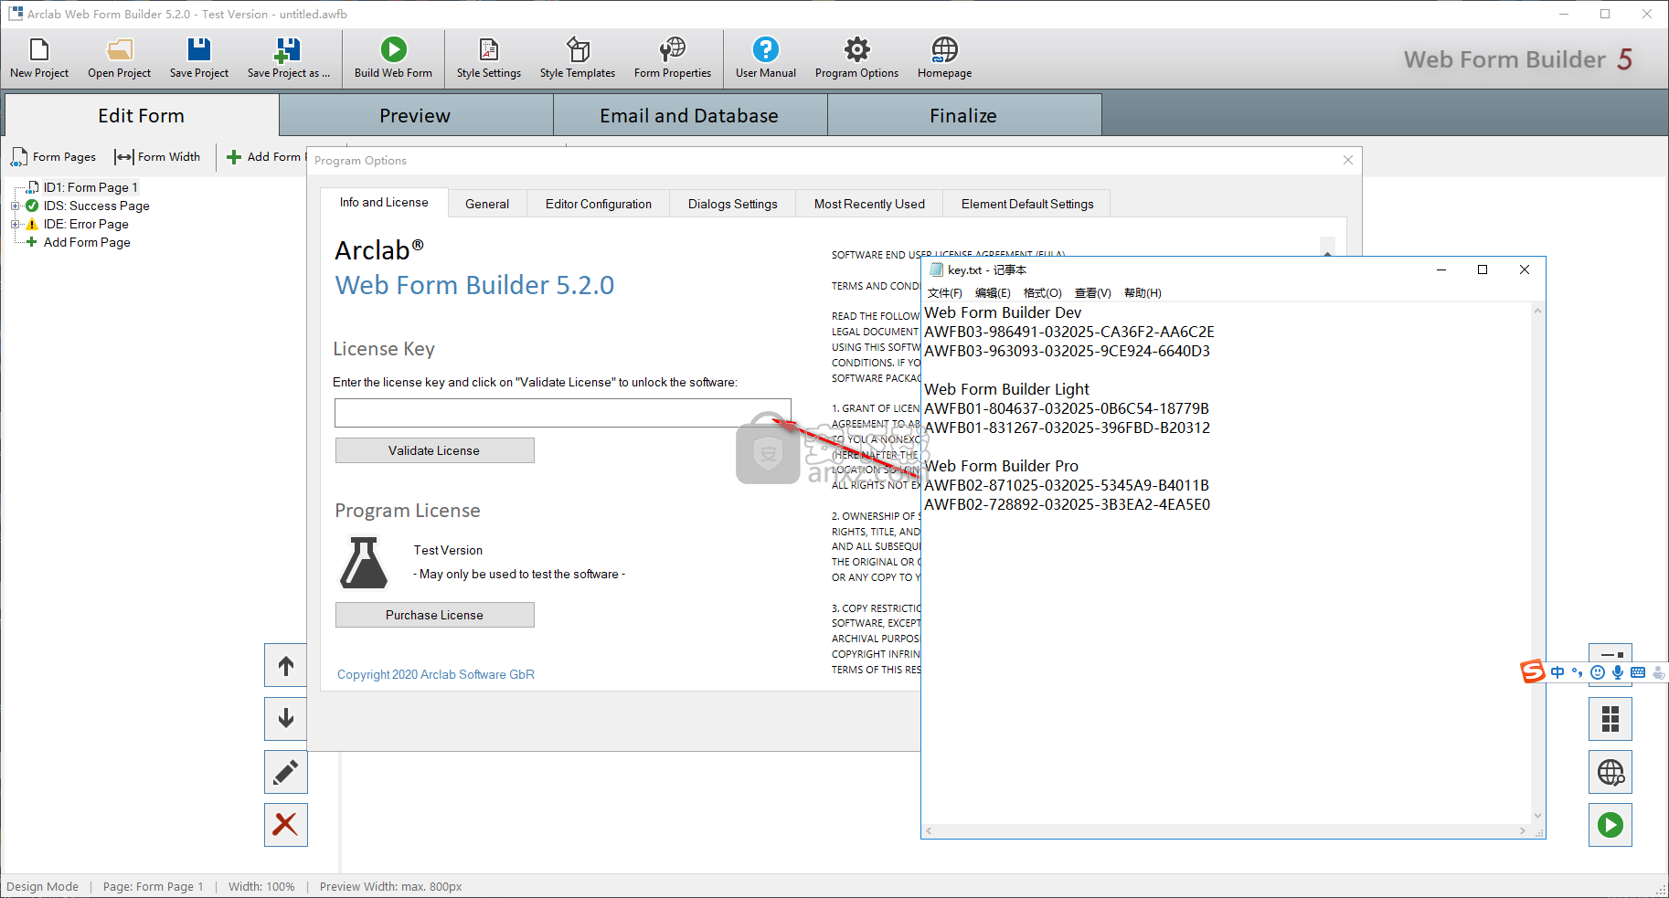Screen dimensions: 1669x898
Task: Preview in browser with the globe button
Action: (1611, 772)
